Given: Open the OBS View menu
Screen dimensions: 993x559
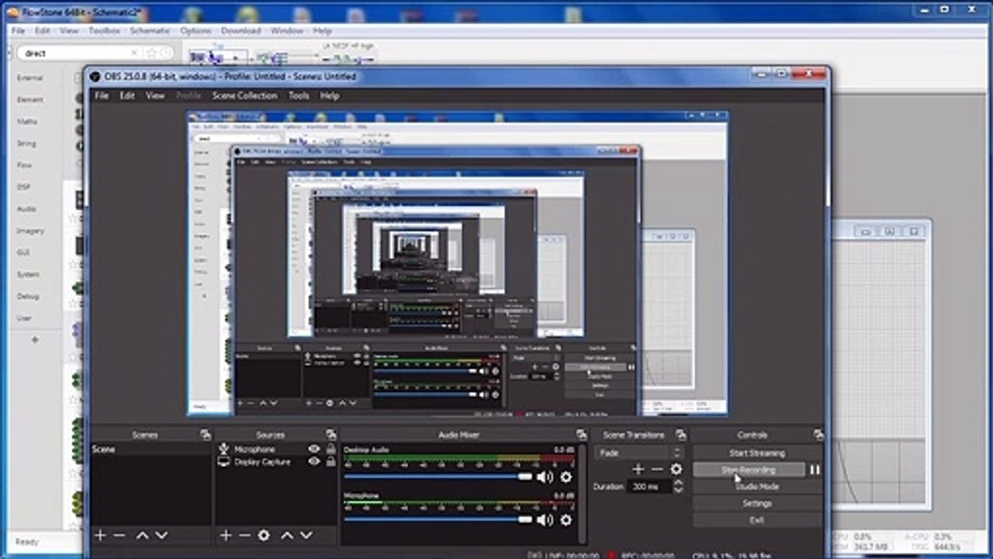Looking at the screenshot, I should [155, 95].
